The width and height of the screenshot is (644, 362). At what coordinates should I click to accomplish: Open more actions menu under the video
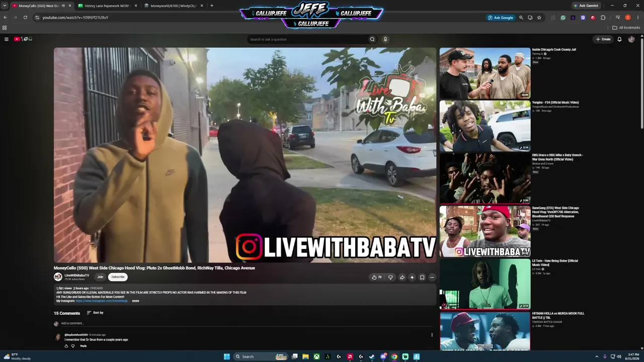pyautogui.click(x=432, y=277)
